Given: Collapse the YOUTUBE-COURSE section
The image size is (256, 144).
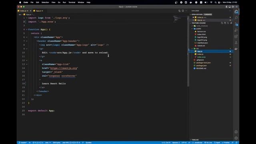Looking at the screenshot, I should click(x=198, y=23).
